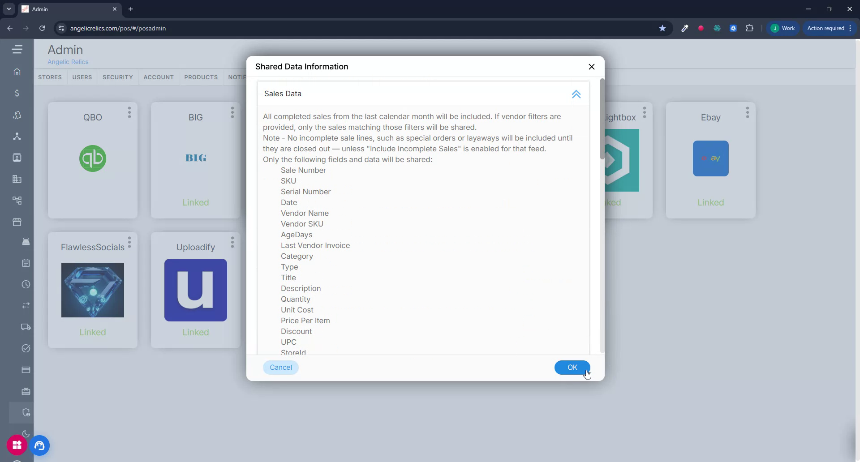This screenshot has width=860, height=462.
Task: Click the red record extension icon
Action: click(x=701, y=28)
